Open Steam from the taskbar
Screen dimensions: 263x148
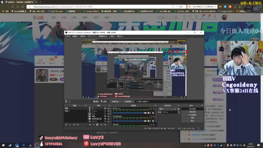pyautogui.click(x=10, y=145)
